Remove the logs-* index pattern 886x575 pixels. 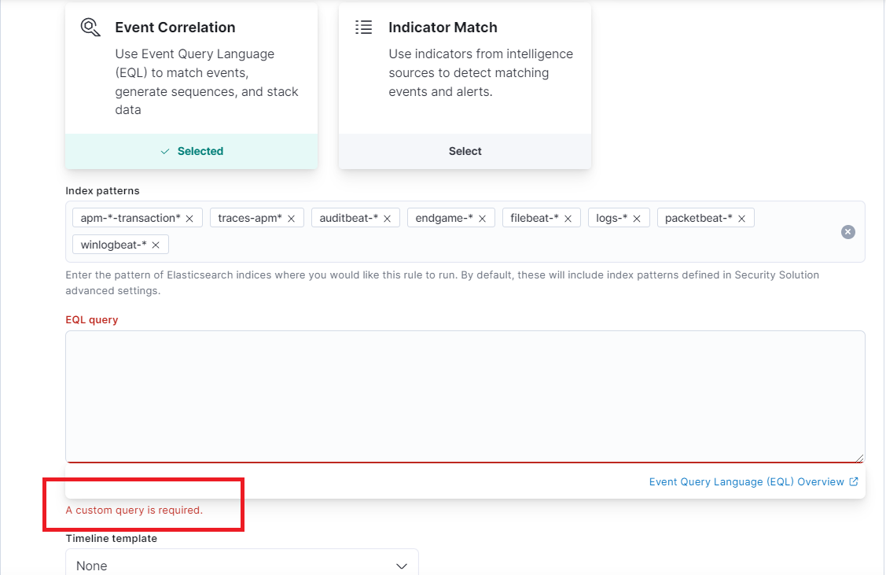click(637, 217)
